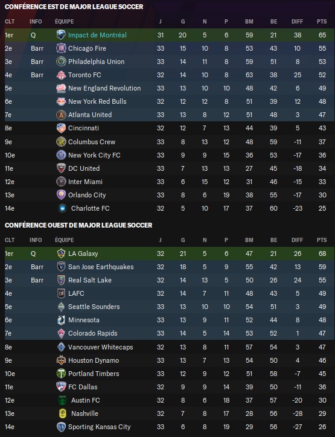This screenshot has width=335, height=437.
Task: Open the Orlando City team icon
Action: (61, 195)
